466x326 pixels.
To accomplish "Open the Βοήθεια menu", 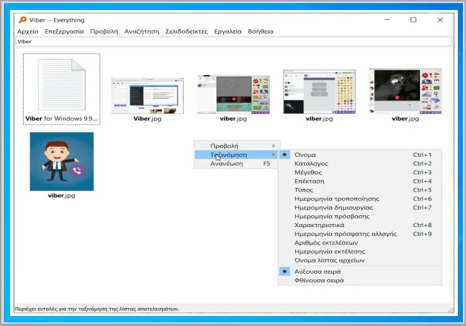I will [x=260, y=32].
